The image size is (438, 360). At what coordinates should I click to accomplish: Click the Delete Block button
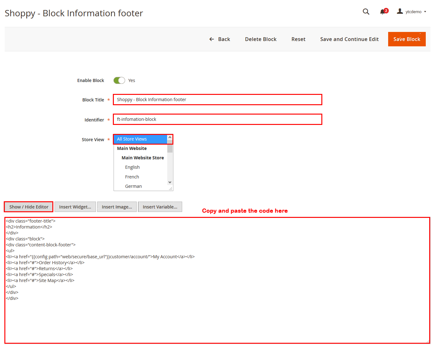[x=261, y=39]
